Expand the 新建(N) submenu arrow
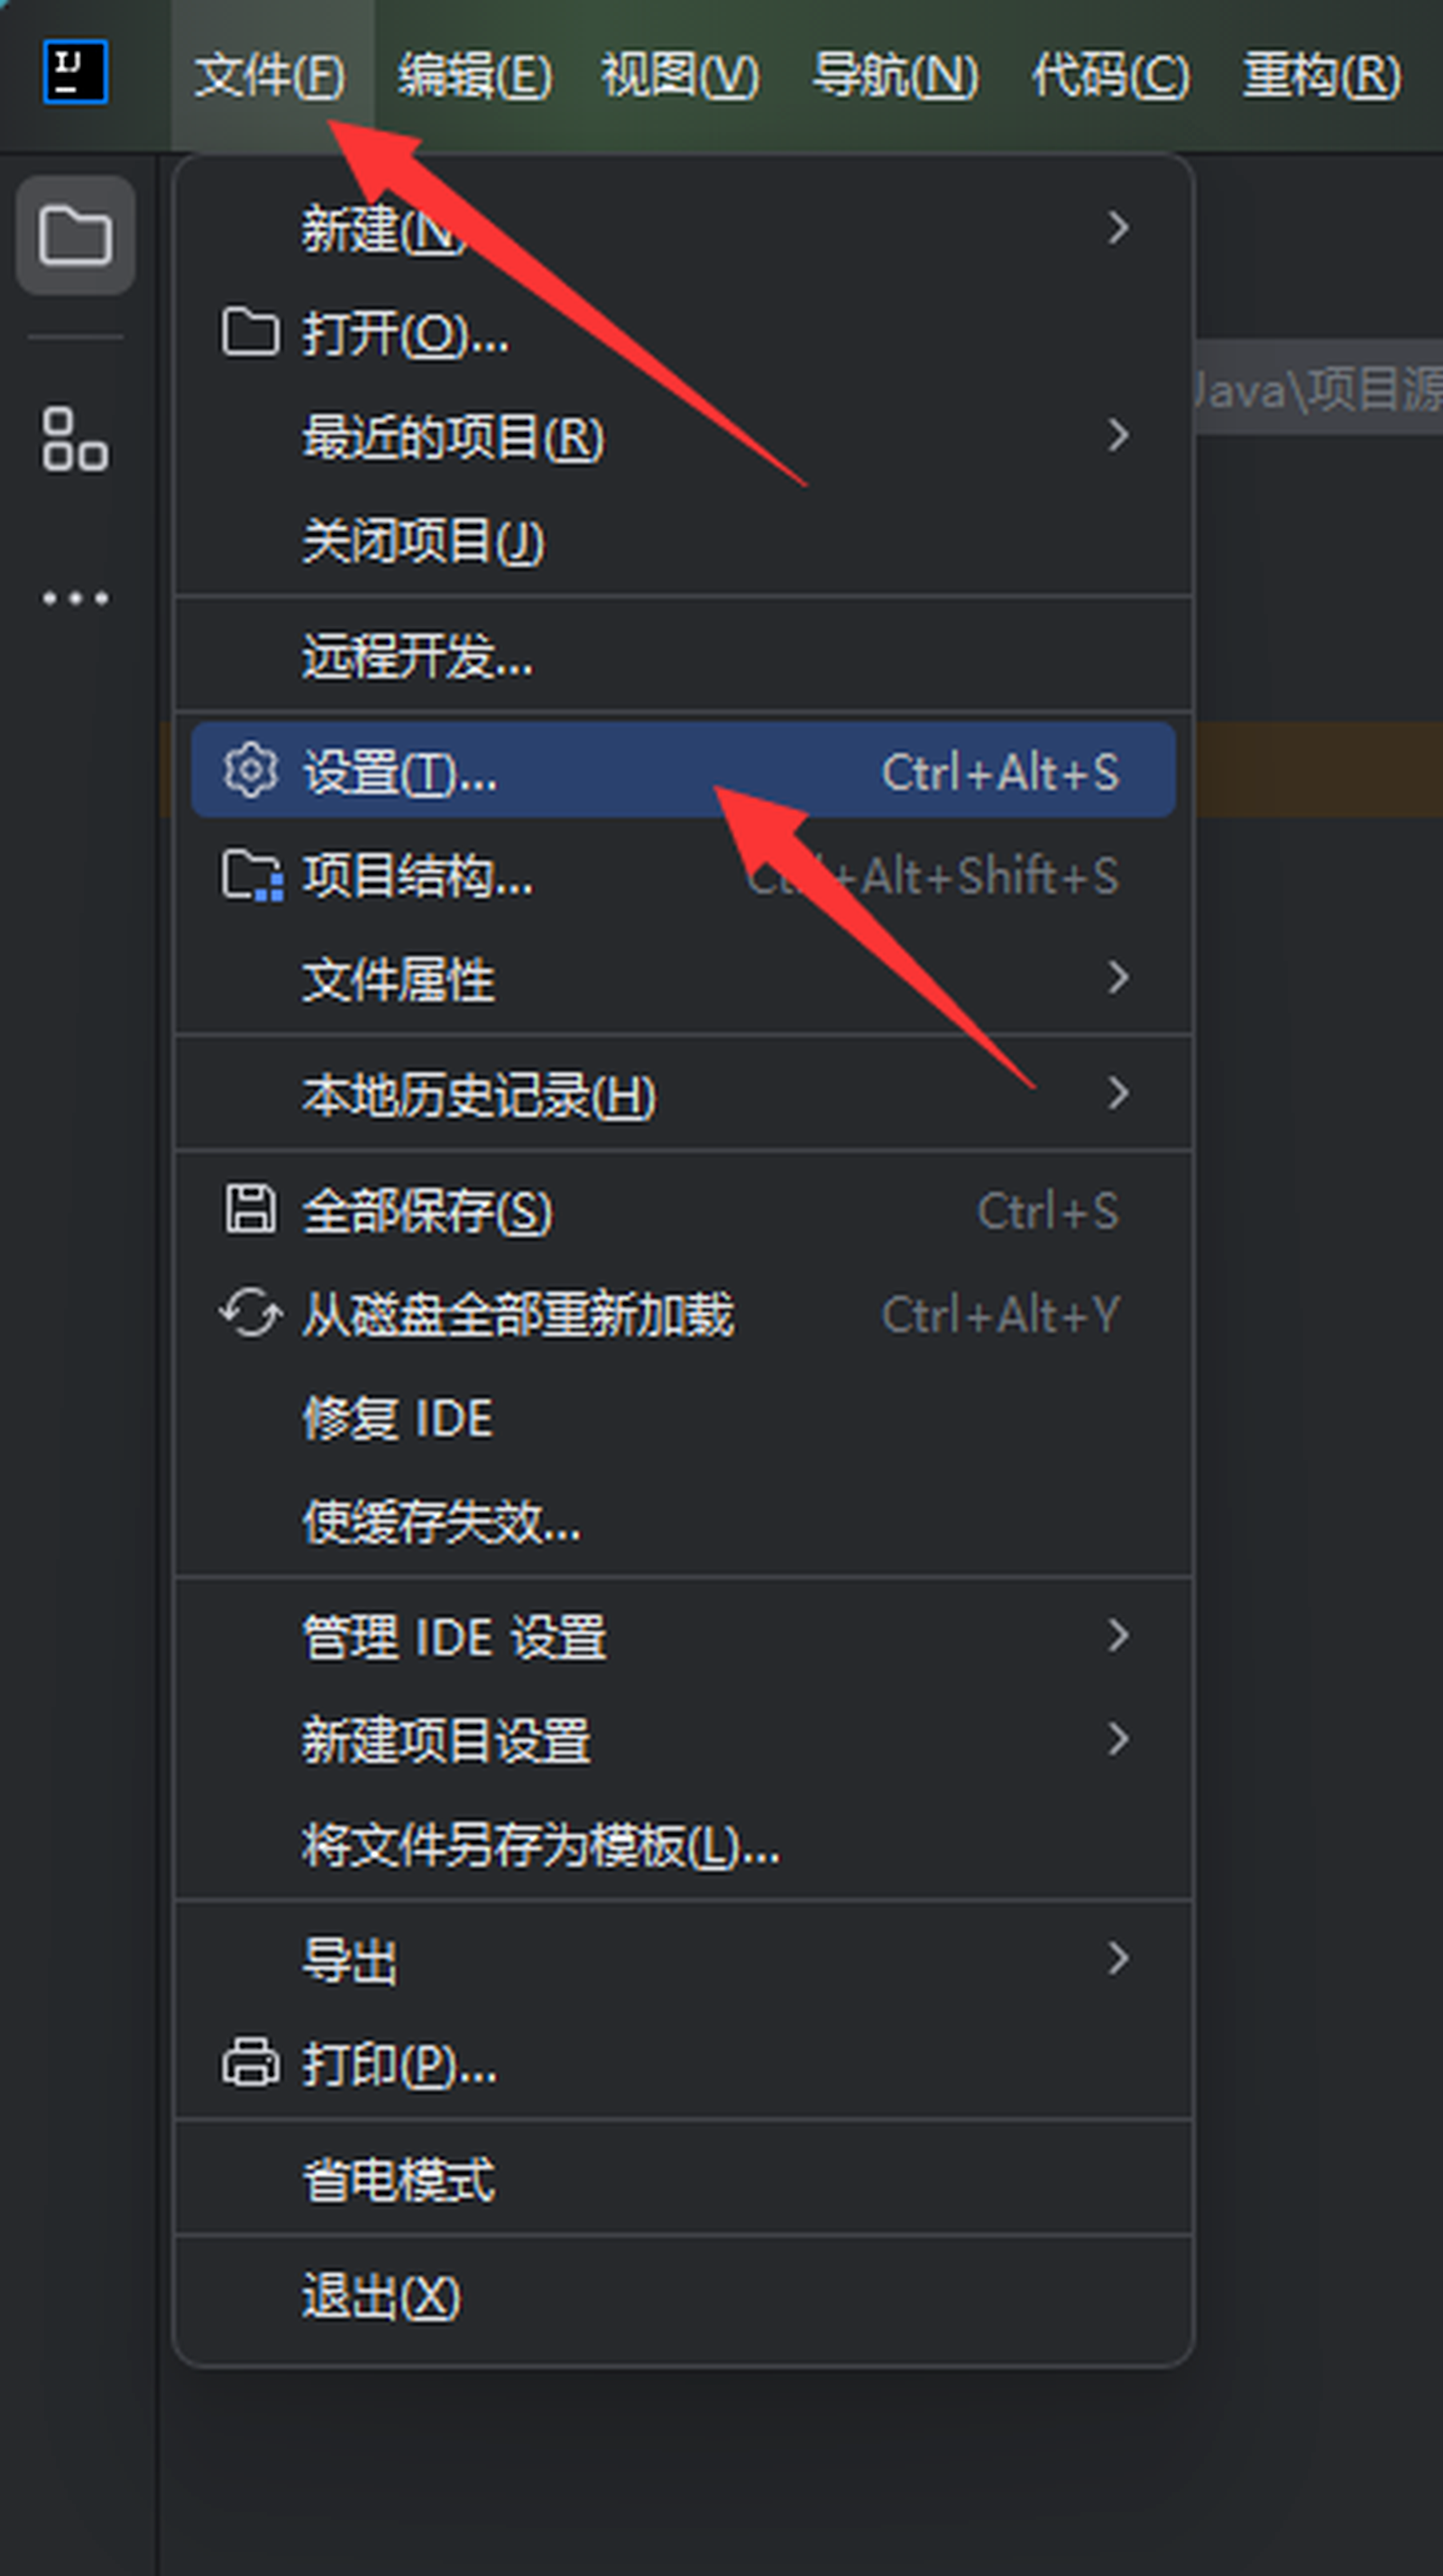Screen dimensions: 1443x2576 click(x=1118, y=227)
